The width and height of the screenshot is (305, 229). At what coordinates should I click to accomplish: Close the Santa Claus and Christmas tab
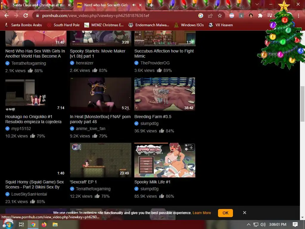(69, 5)
